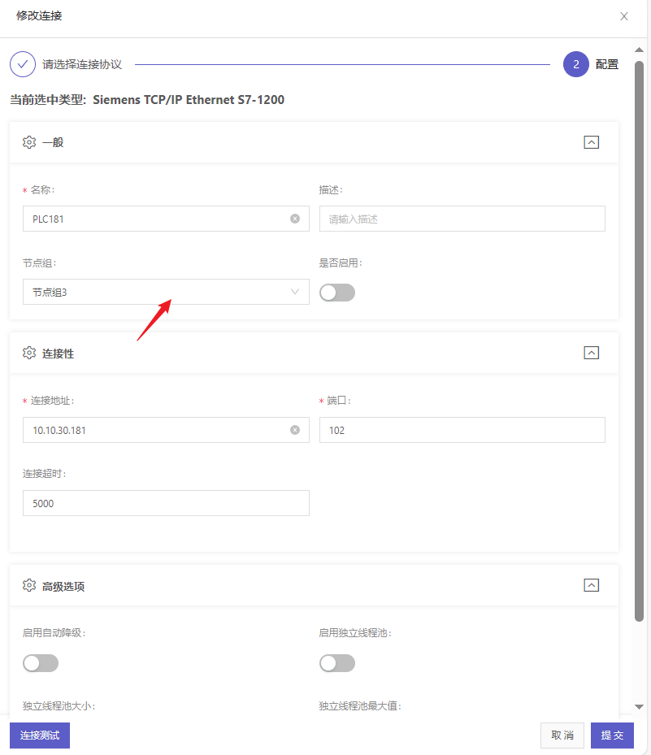Click the completed step checkmark icon
Image resolution: width=651 pixels, height=755 pixels.
pyautogui.click(x=23, y=64)
